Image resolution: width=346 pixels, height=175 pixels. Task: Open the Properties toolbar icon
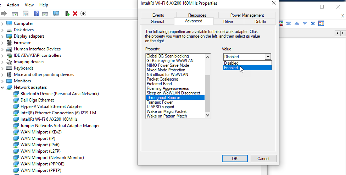click(26, 14)
